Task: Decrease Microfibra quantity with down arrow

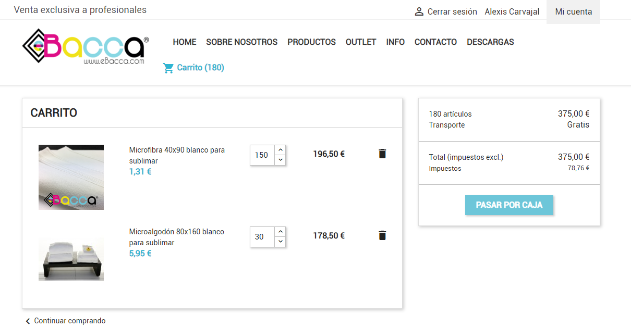Action: point(281,160)
